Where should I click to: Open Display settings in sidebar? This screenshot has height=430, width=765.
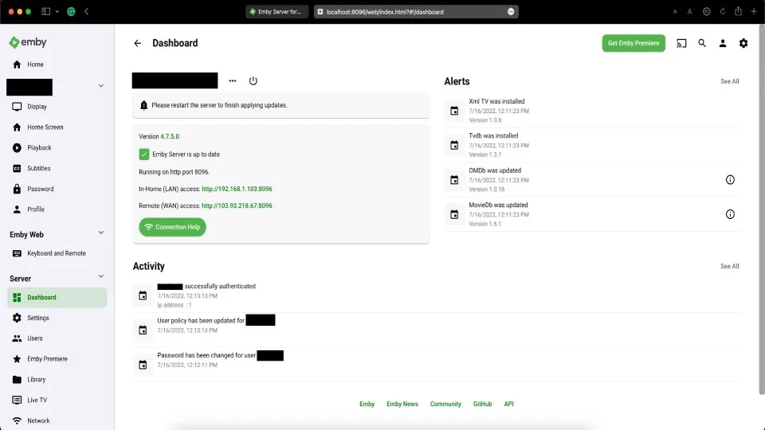click(57, 107)
